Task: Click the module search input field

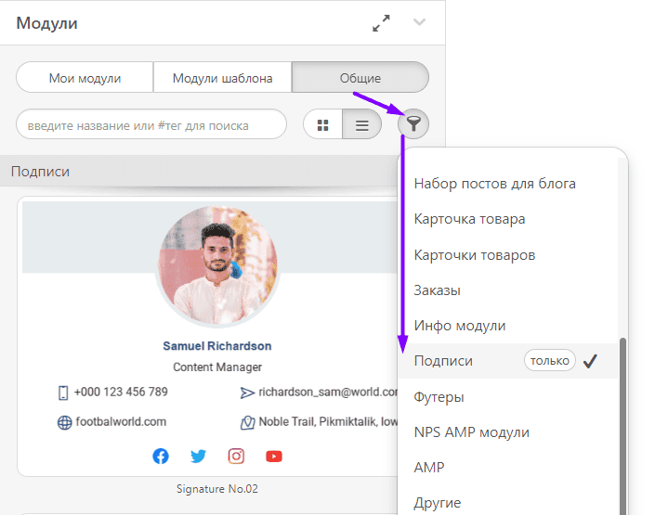Action: 151,124
